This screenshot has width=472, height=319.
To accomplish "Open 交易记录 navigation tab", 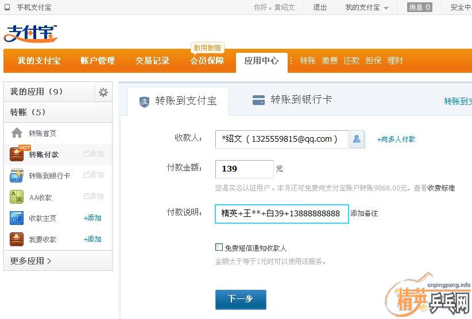I will [152, 61].
